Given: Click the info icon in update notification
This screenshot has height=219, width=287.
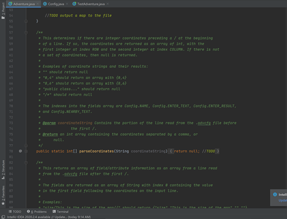Looking at the screenshot, I should [x=275, y=194].
